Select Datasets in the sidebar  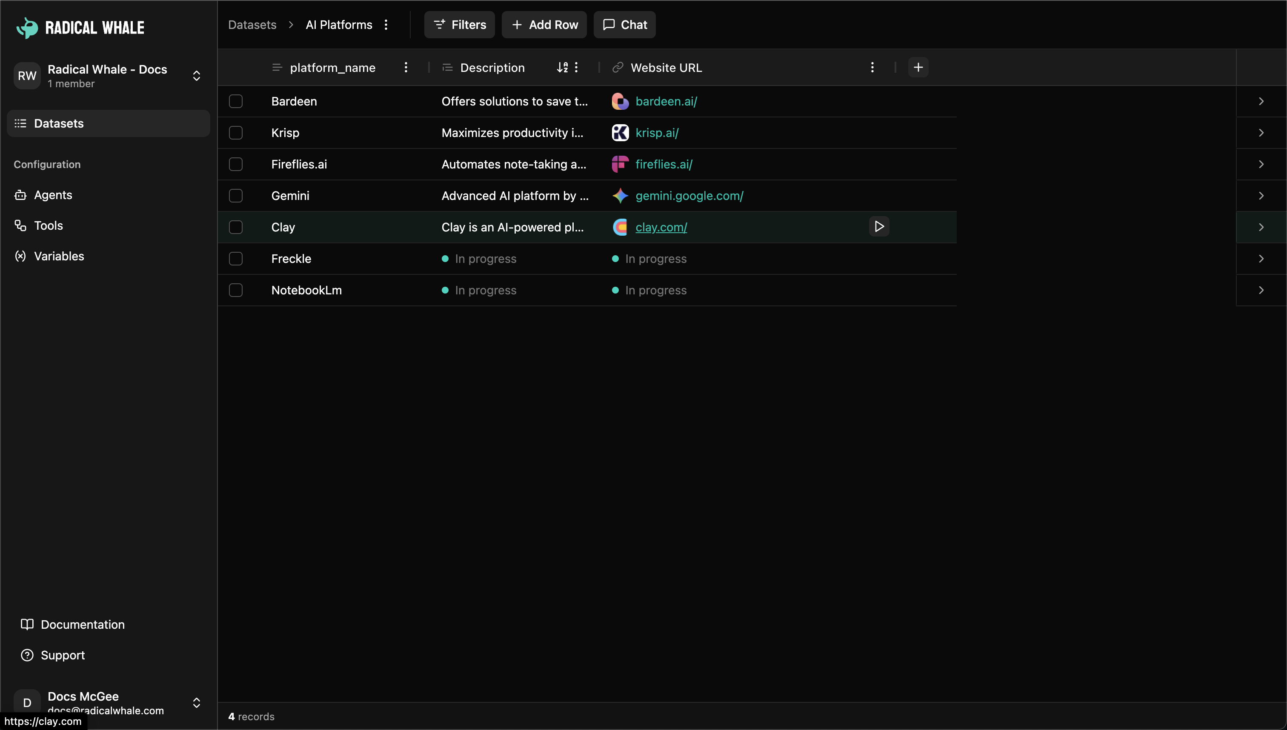coord(59,123)
